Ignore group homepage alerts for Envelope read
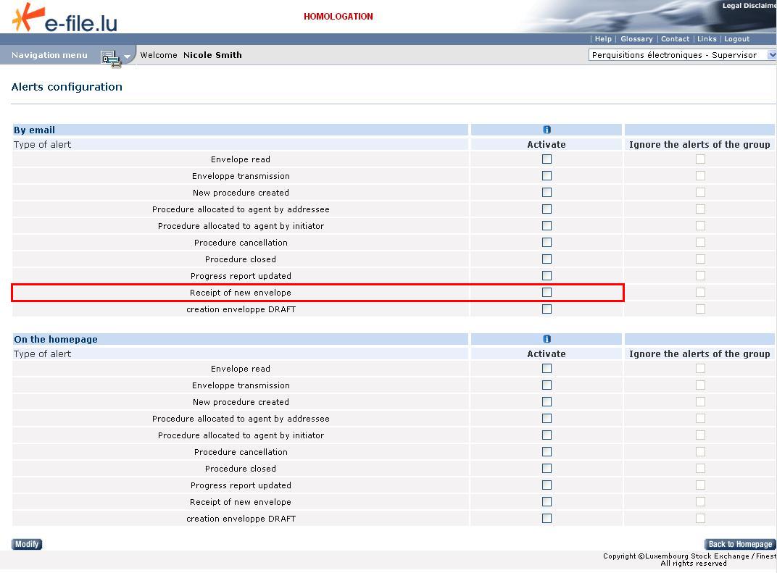 [700, 369]
